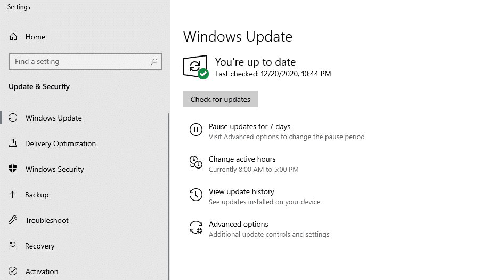The height and width of the screenshot is (280, 489).
Task: Click the Home house icon
Action: [13, 37]
